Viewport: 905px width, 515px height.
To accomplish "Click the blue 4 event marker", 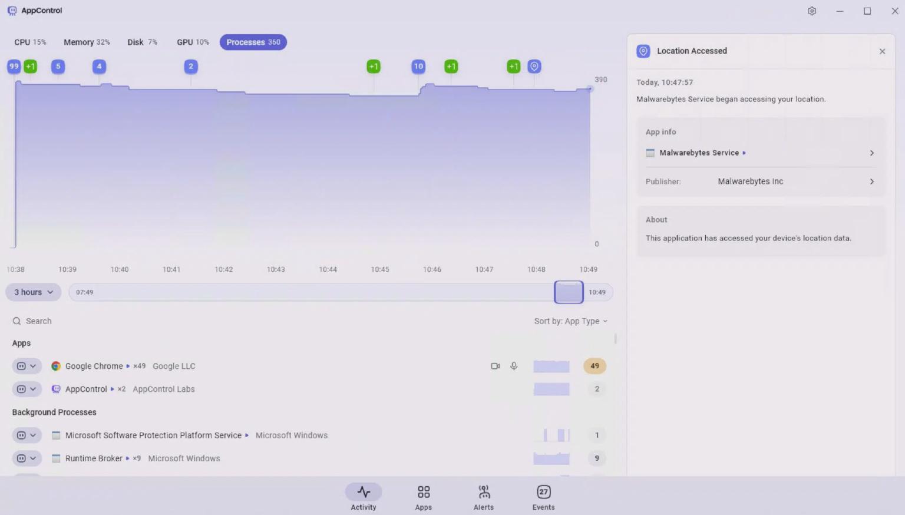I will 99,67.
